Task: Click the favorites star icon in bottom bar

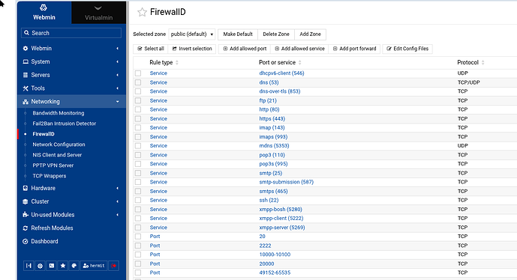Action: [x=62, y=266]
